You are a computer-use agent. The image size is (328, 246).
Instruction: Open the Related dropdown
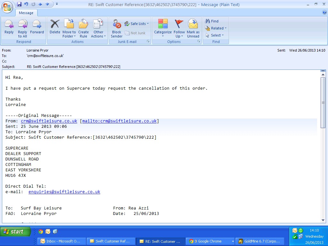pos(216,28)
